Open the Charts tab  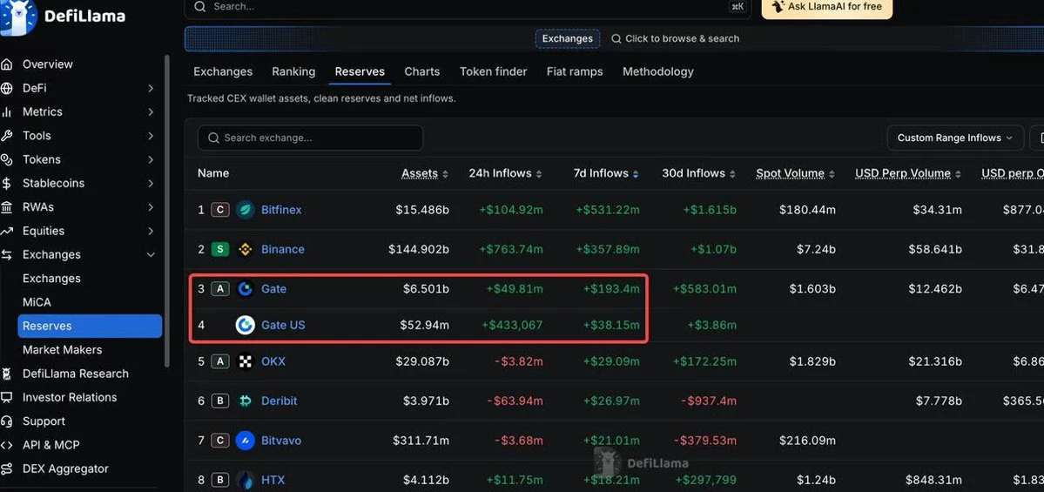[422, 71]
